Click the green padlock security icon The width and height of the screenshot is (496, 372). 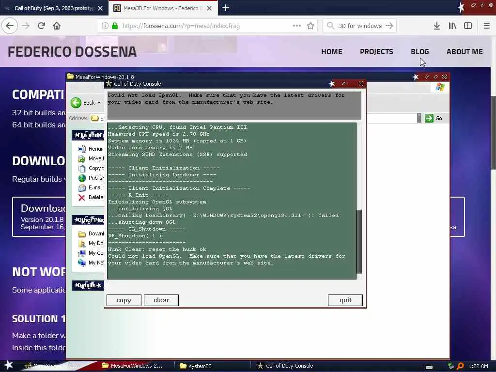pos(115,26)
